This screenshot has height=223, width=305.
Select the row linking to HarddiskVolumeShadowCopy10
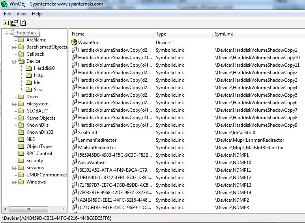[187, 58]
